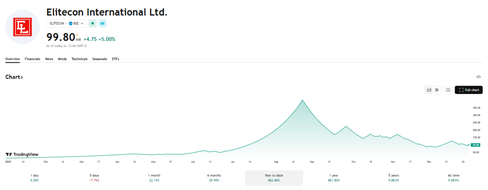The height and width of the screenshot is (190, 488).
Task: Click the green market status dot icon
Action: coord(92,23)
